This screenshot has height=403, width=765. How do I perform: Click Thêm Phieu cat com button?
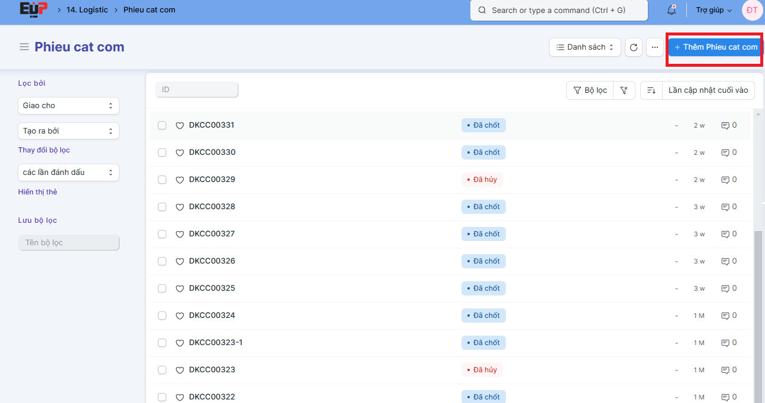tap(715, 47)
